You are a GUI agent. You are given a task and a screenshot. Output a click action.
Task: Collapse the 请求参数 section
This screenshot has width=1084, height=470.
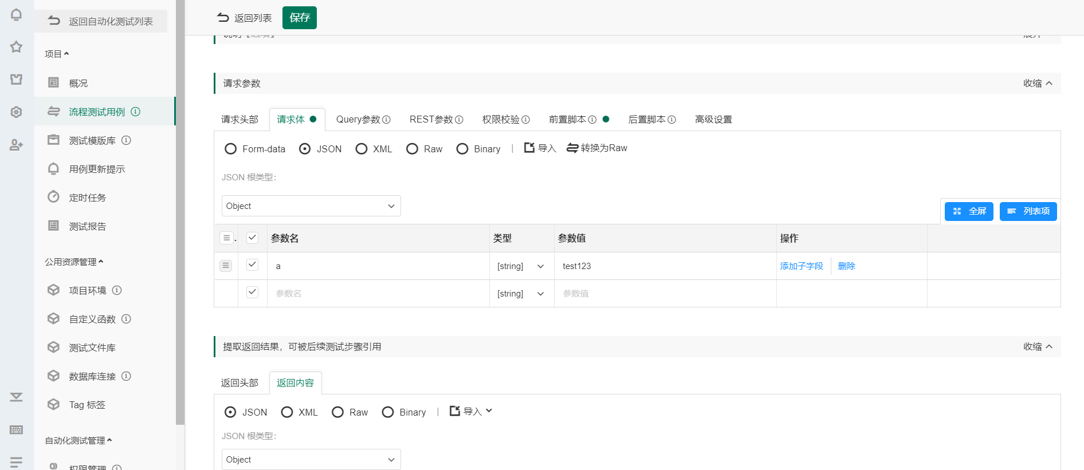[x=1038, y=84]
